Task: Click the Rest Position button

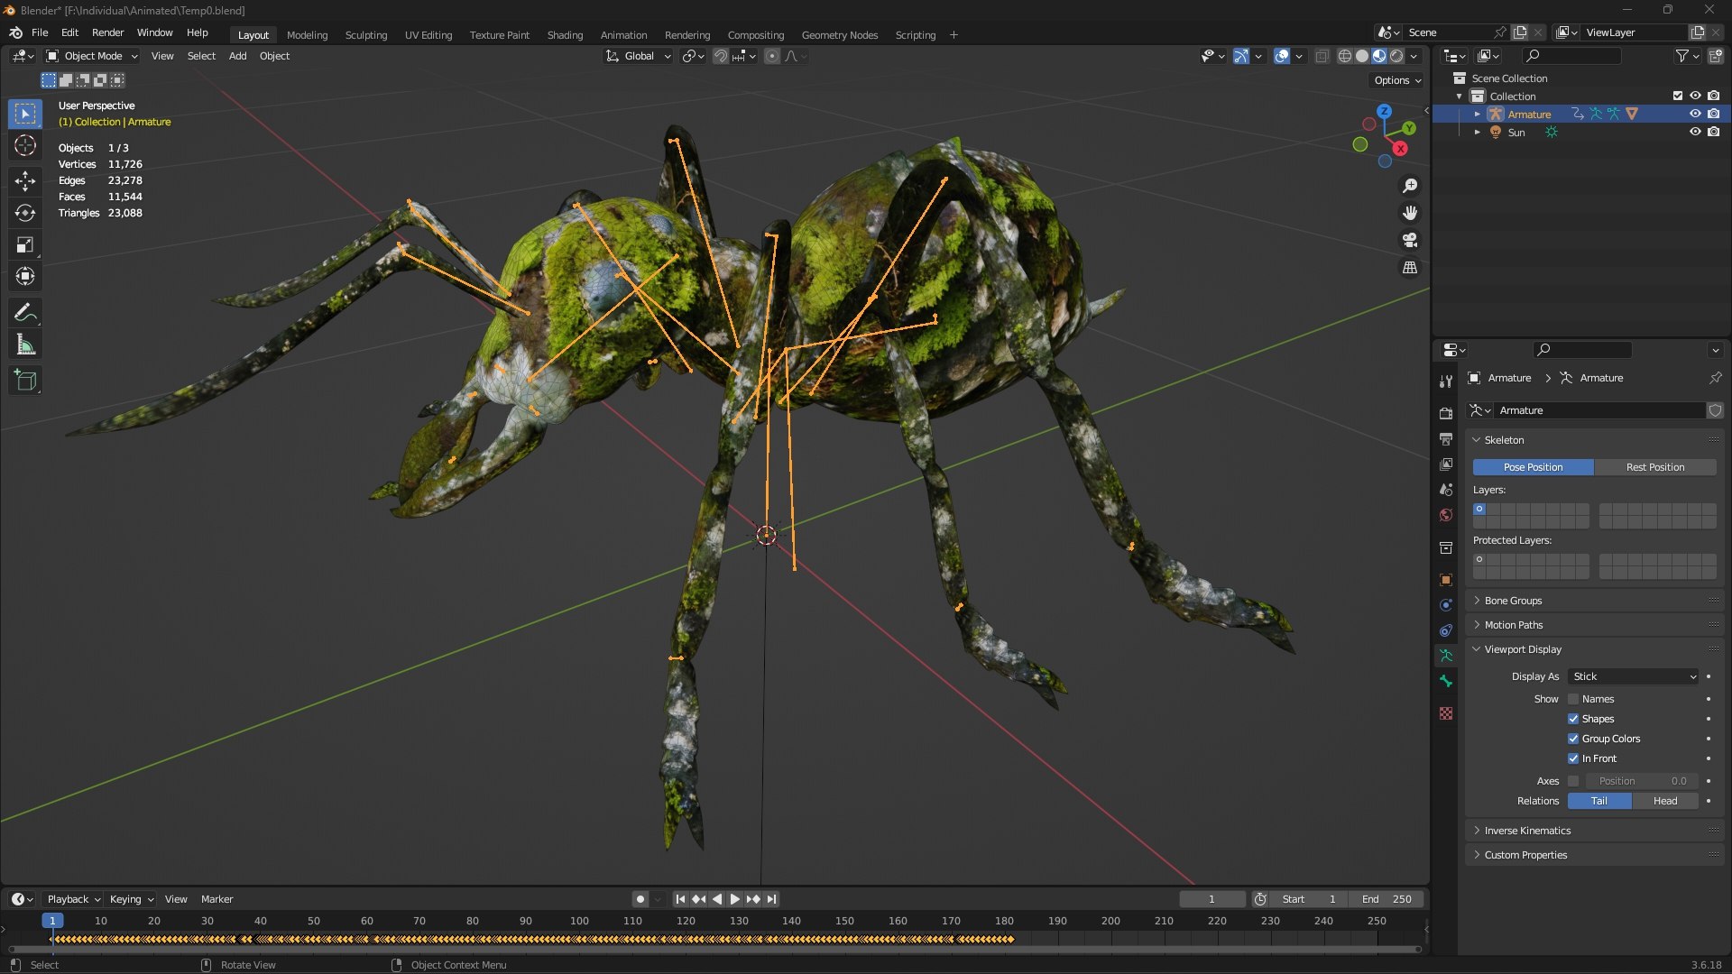Action: (x=1654, y=467)
